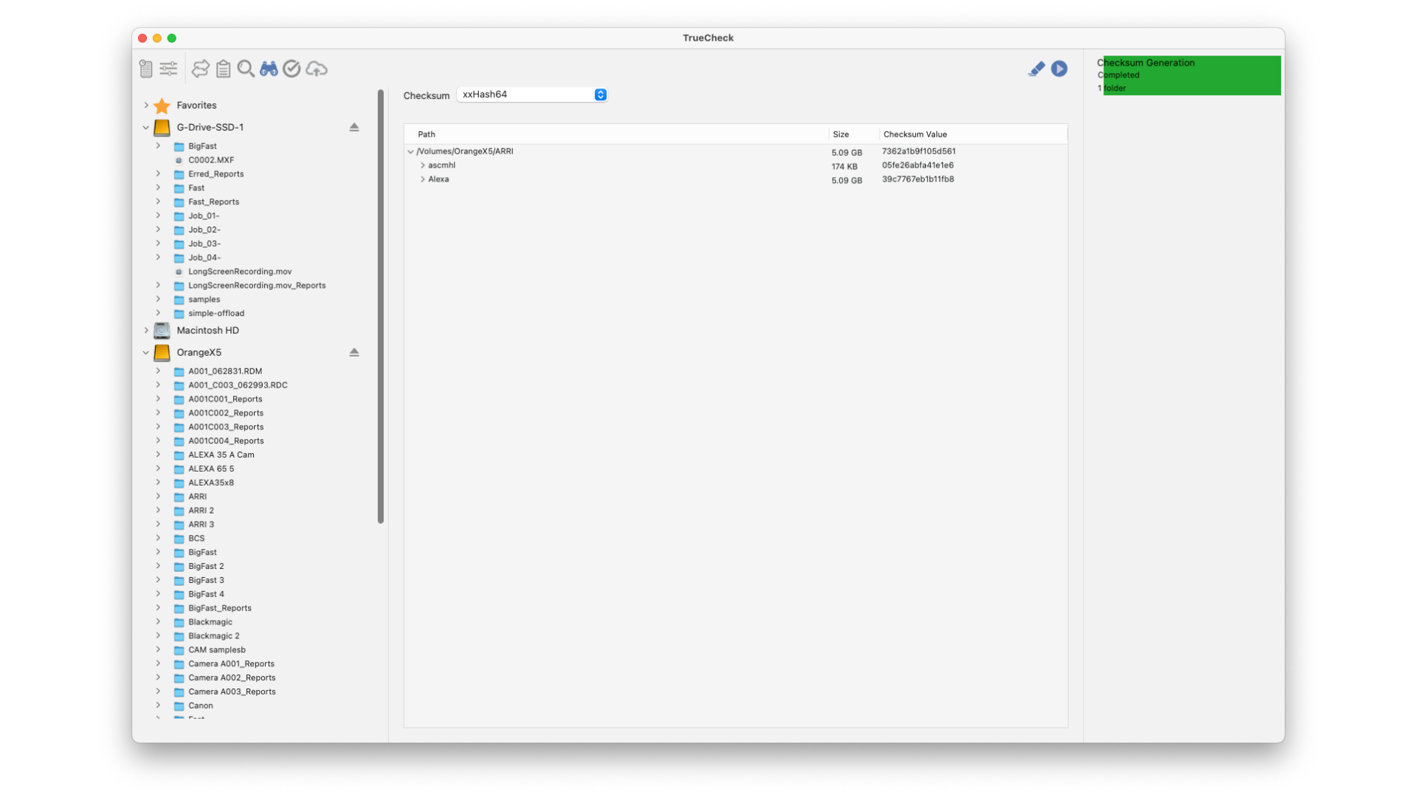This screenshot has height=797, width=1417.
Task: Open the history log document icon
Action: [146, 69]
